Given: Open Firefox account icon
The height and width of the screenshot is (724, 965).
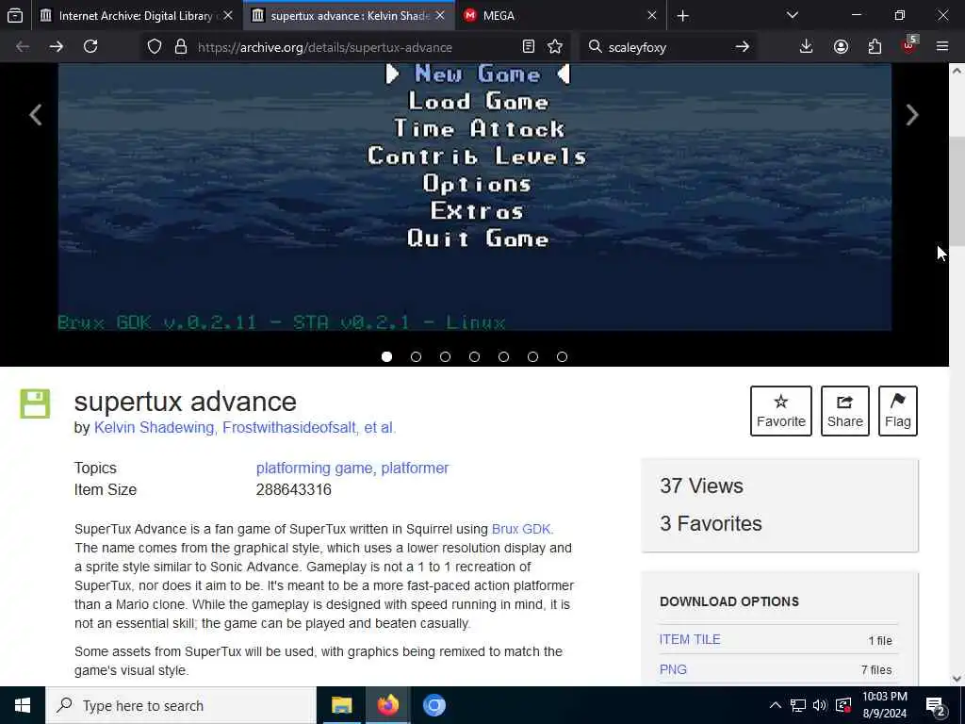Looking at the screenshot, I should pyautogui.click(x=841, y=47).
